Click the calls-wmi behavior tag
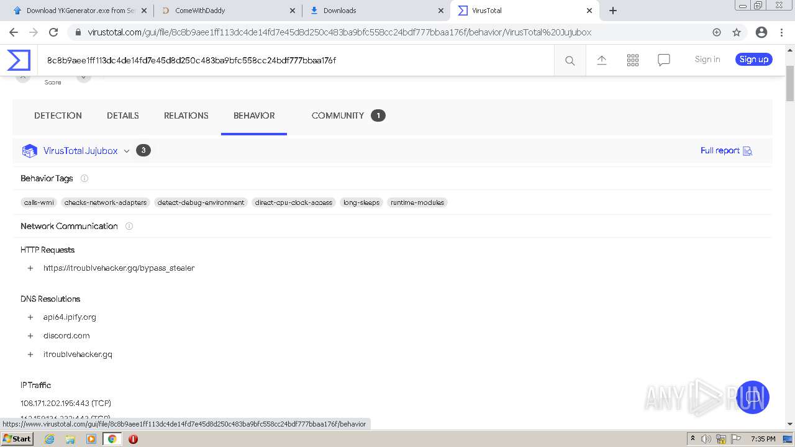 pos(39,202)
